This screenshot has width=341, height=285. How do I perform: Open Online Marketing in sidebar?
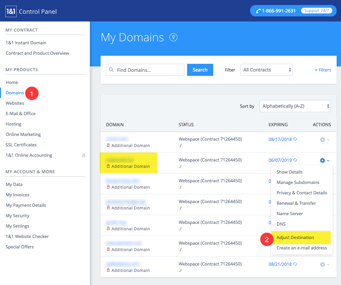[x=23, y=135]
